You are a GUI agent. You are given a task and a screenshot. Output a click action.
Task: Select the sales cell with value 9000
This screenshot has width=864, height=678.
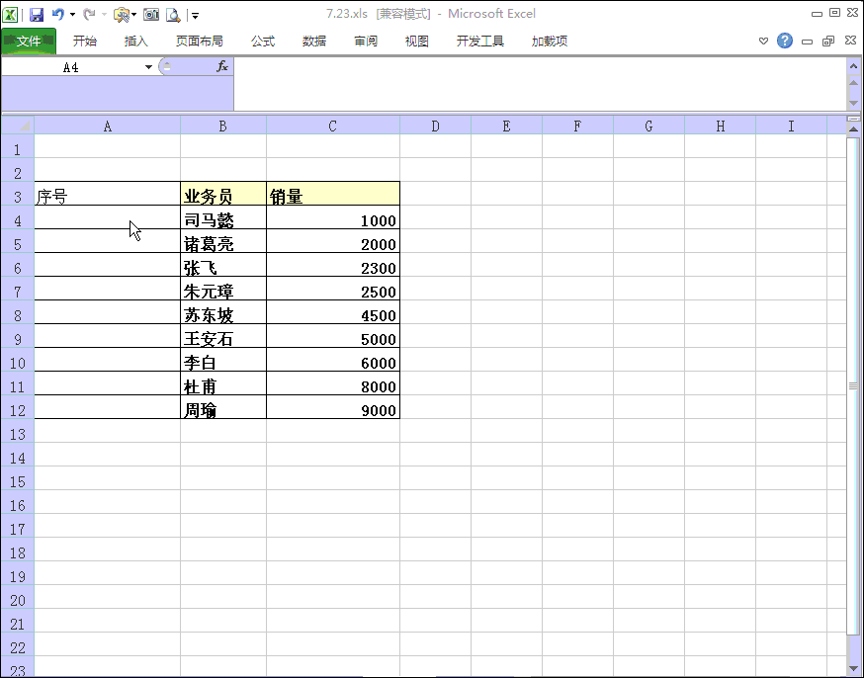click(x=333, y=407)
